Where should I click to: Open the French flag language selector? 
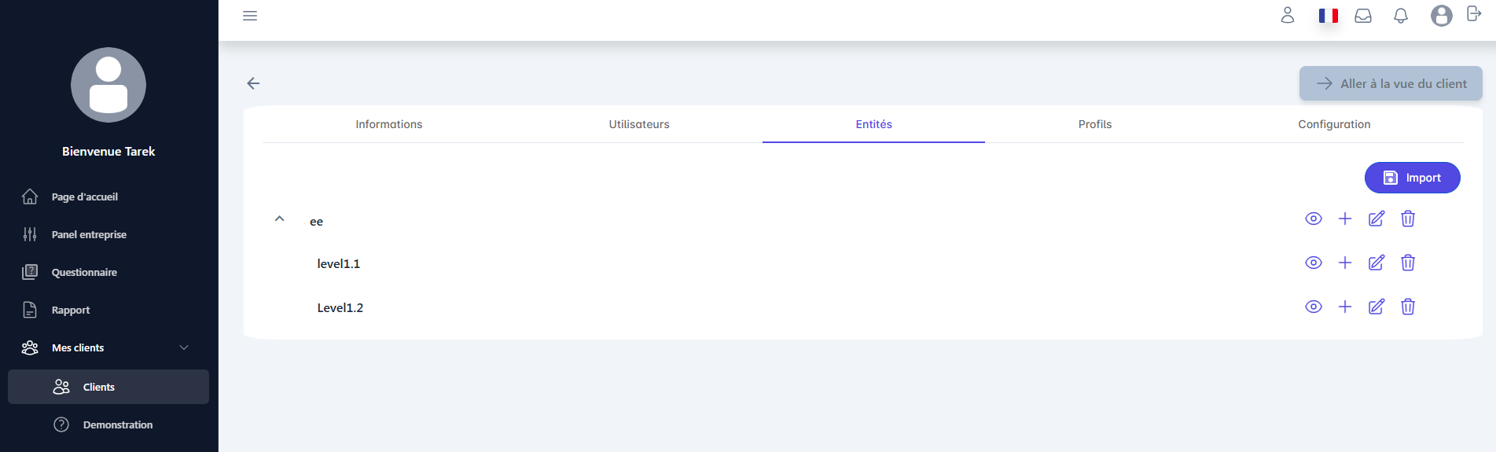[x=1328, y=16]
